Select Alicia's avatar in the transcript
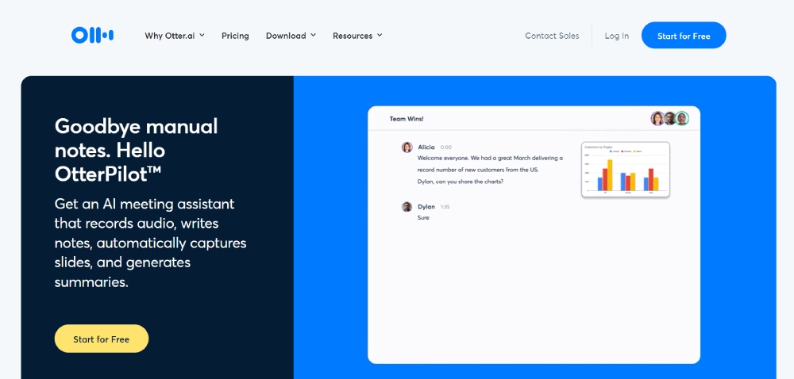Viewport: 794px width, 379px height. click(407, 147)
